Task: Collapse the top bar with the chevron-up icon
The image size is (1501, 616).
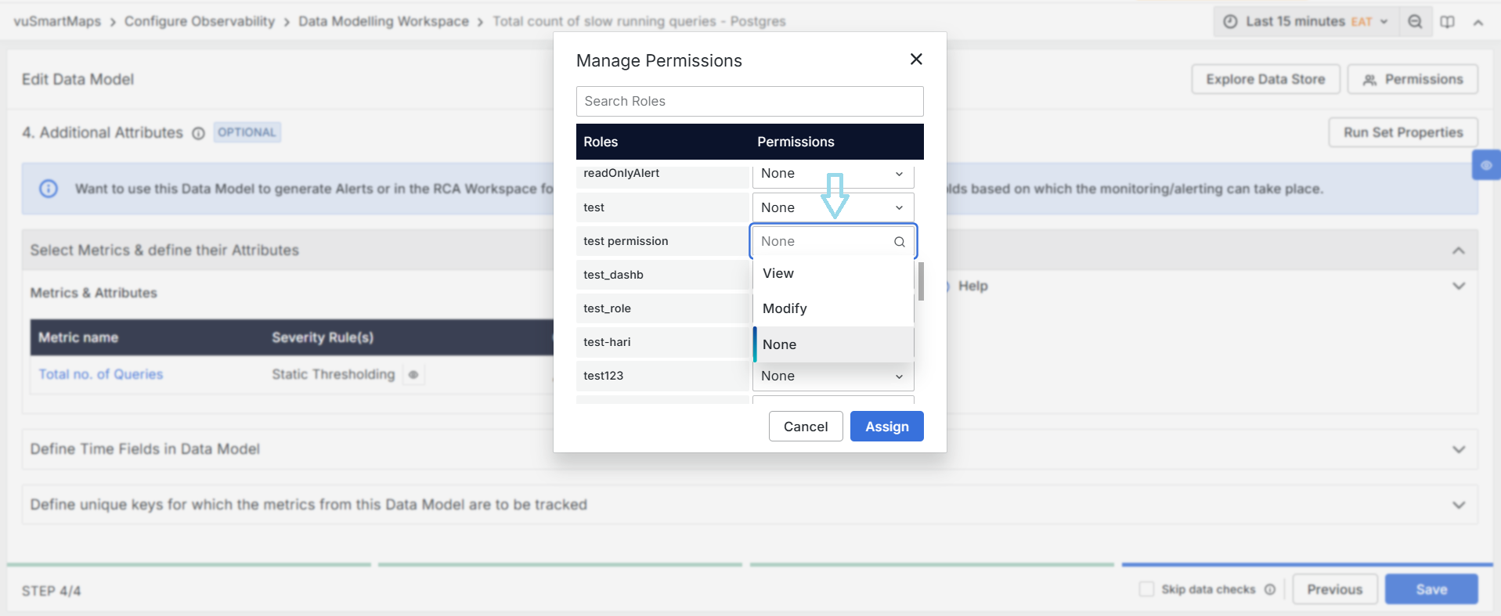Action: [x=1478, y=23]
